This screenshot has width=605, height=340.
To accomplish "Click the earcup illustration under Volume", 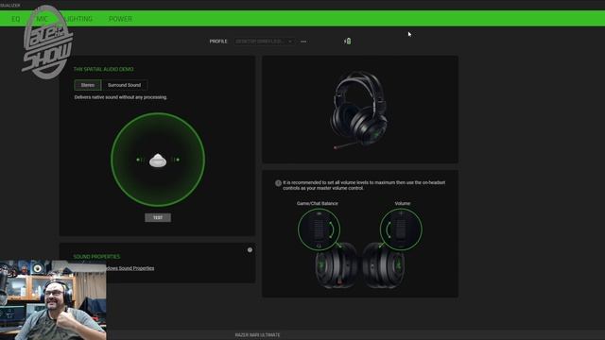I will click(384, 265).
